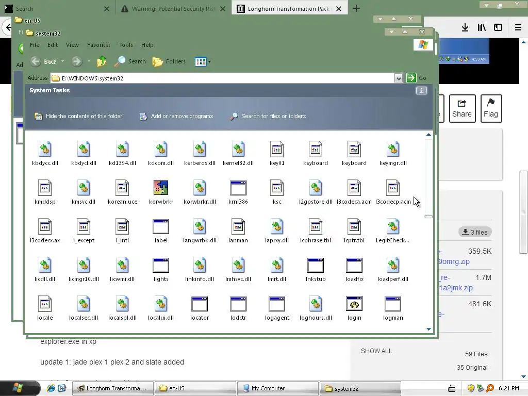Click Hide the contents of this folder
This screenshot has height=396, width=528.
78,116
